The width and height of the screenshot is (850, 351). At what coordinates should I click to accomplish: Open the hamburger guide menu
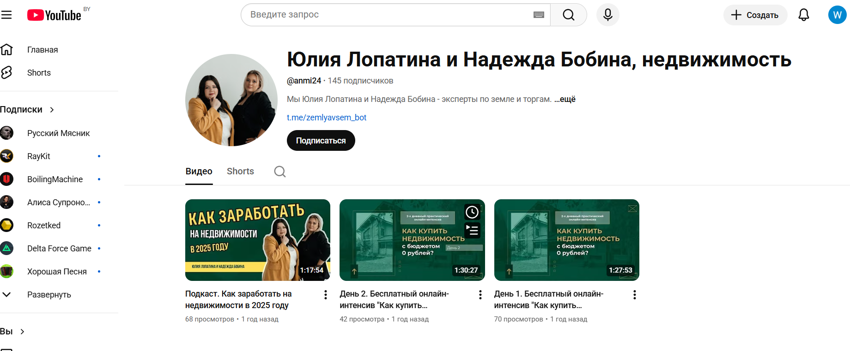coord(6,15)
